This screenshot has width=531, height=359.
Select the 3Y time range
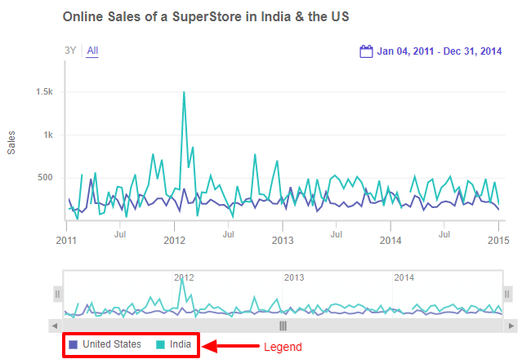tap(70, 51)
